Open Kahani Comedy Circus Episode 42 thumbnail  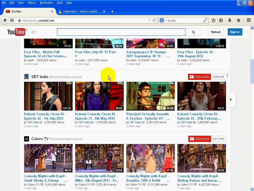pyautogui.click(x=48, y=96)
